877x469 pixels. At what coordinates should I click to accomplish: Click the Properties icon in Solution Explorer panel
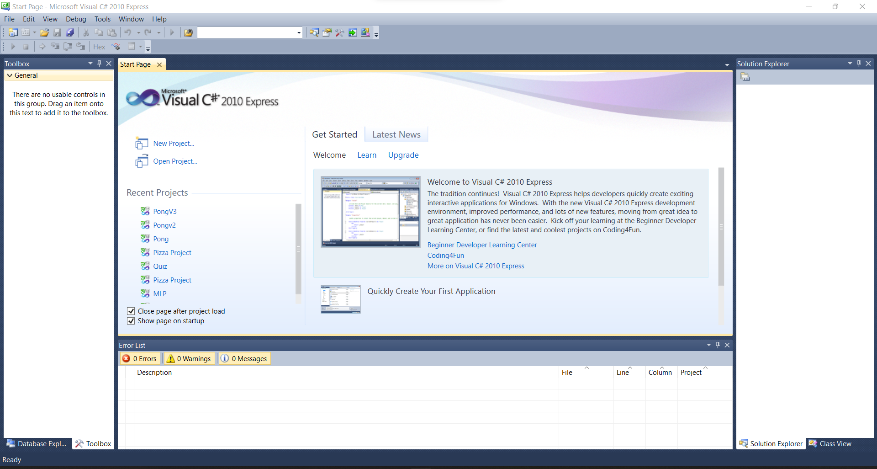tap(745, 77)
